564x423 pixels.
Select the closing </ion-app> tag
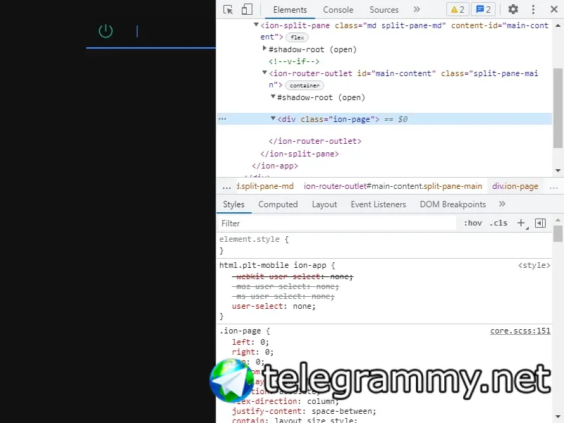coord(275,166)
